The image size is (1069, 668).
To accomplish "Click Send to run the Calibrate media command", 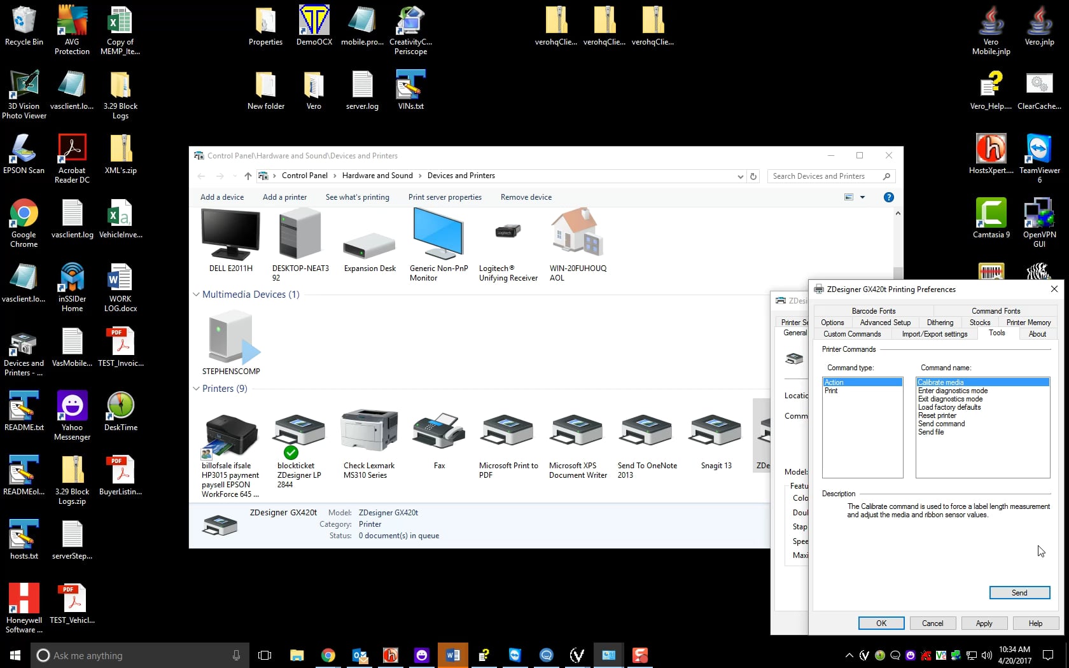I will tap(1019, 592).
